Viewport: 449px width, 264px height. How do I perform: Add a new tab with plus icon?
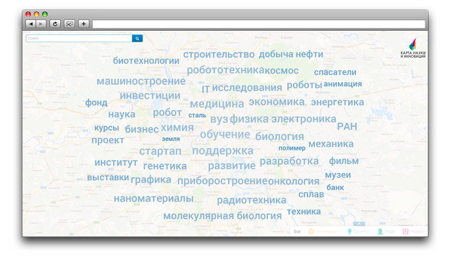(83, 24)
